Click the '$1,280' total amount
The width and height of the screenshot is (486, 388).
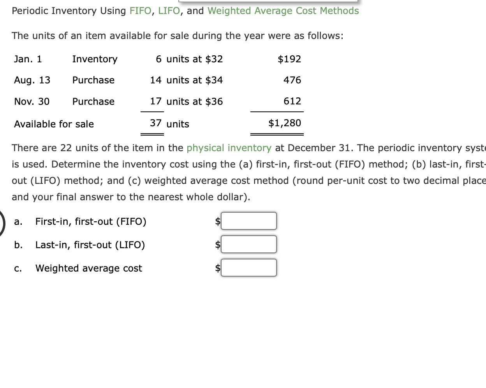coord(284,123)
